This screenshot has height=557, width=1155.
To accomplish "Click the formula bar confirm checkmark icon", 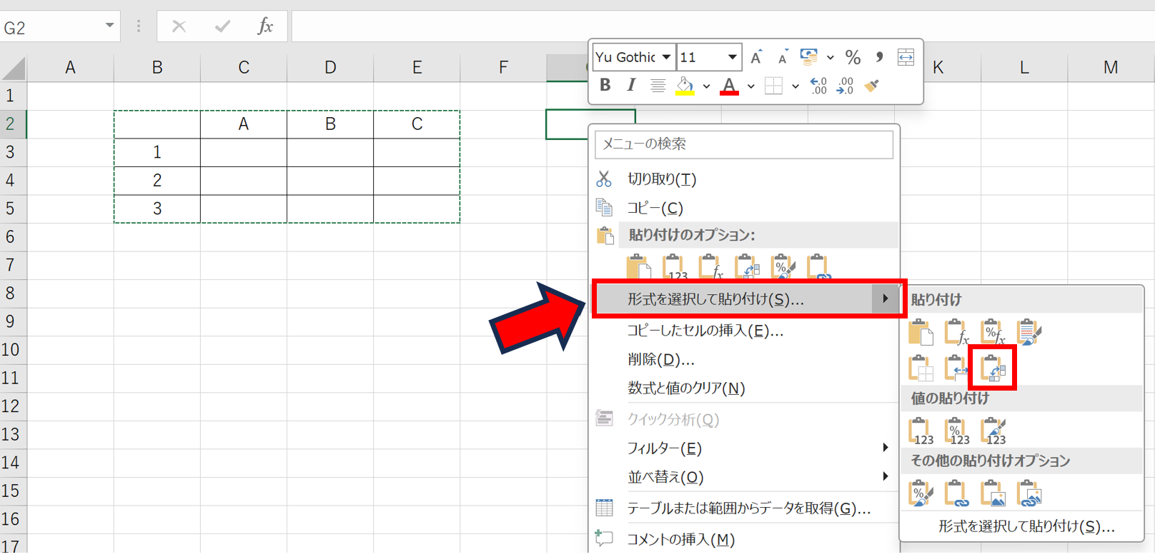I will coord(222,26).
